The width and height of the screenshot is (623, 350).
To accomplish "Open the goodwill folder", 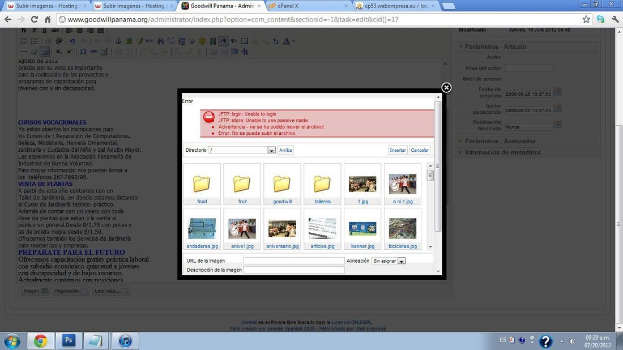I will pyautogui.click(x=282, y=184).
